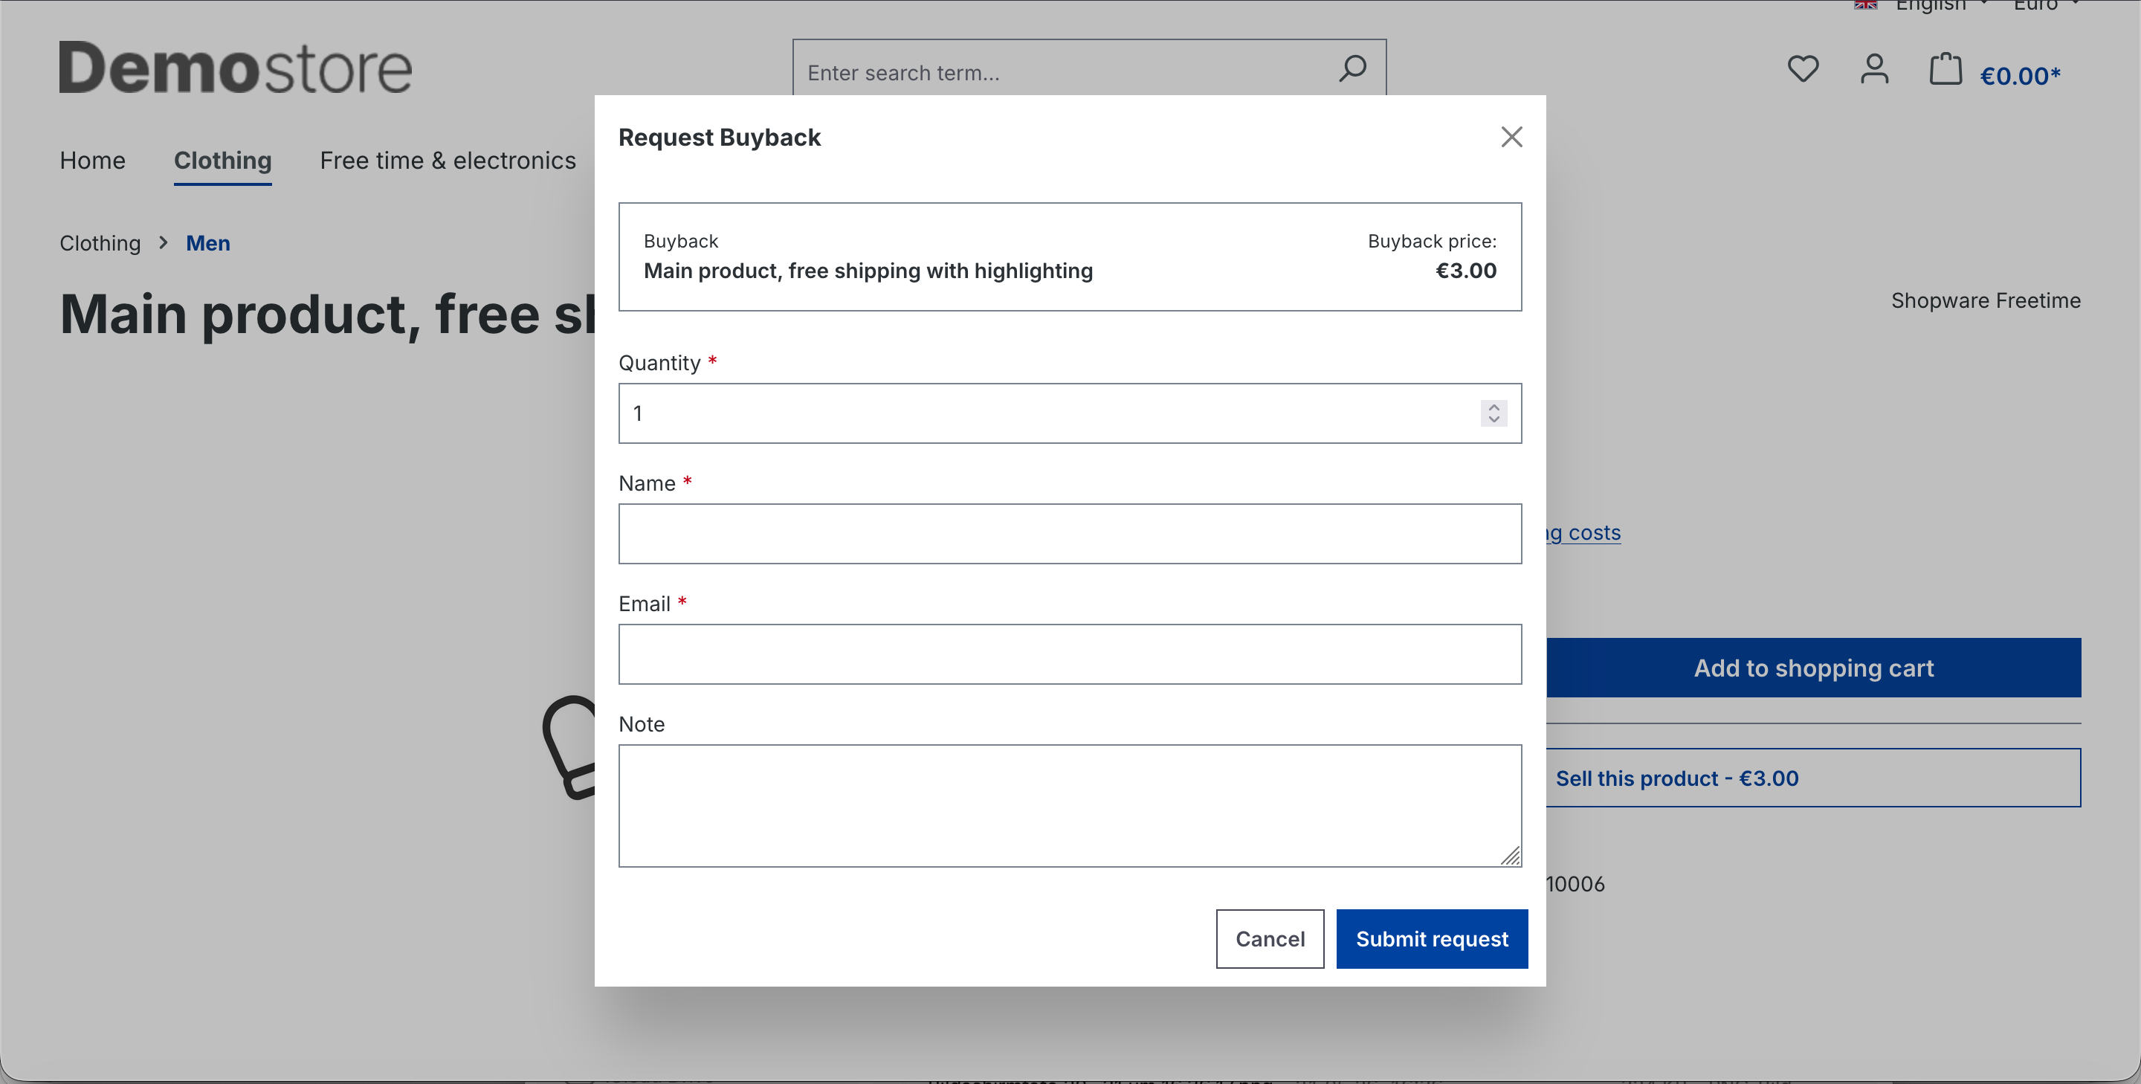2141x1084 pixels.
Task: Open the shopping cart bag icon
Action: (x=1945, y=69)
